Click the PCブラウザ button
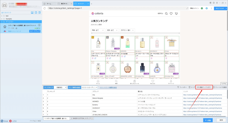 (219, 9)
